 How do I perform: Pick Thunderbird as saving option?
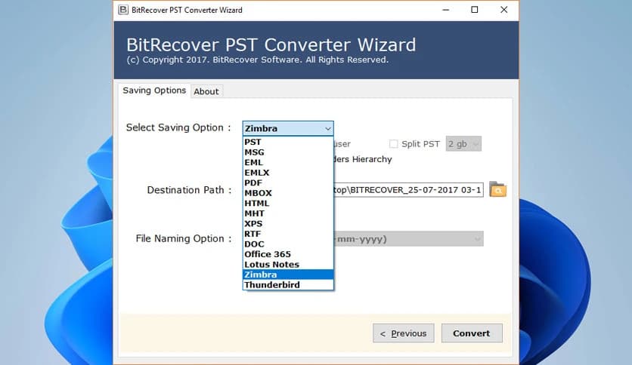288,284
